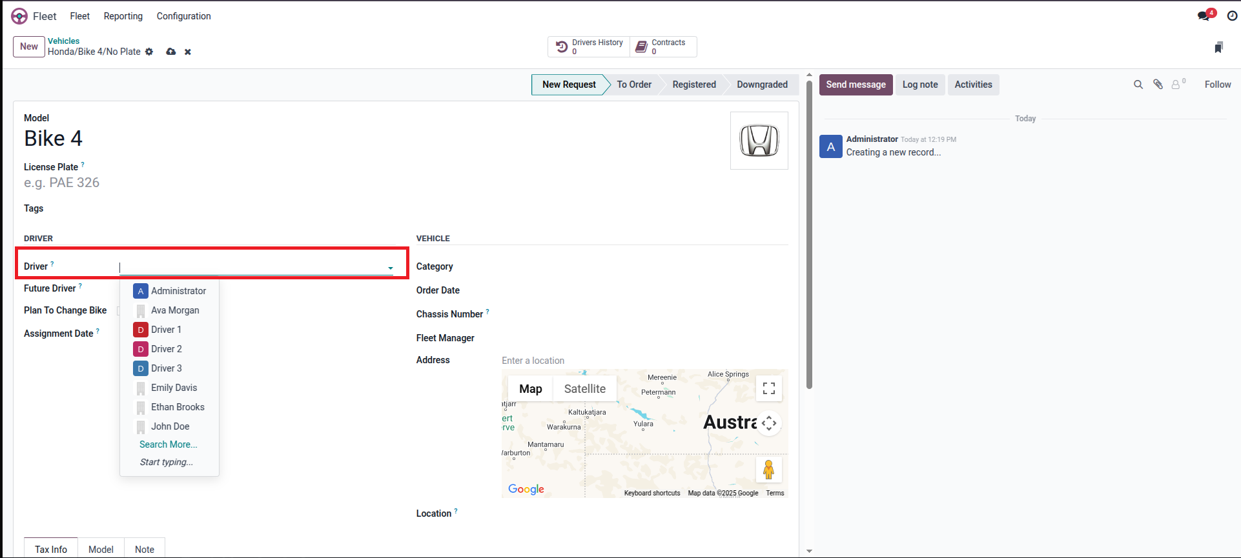The image size is (1241, 558).
Task: Click the New button
Action: coord(29,46)
